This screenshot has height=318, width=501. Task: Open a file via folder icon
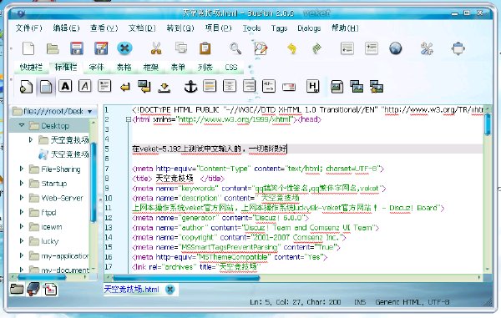(x=53, y=48)
